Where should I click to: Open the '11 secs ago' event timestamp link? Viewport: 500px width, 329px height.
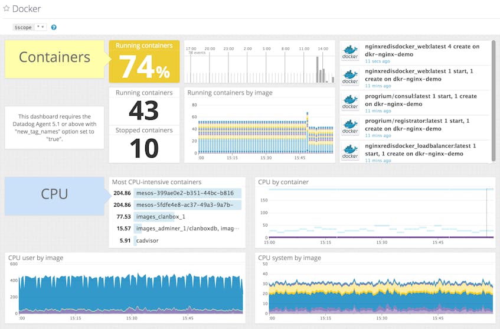point(377,61)
